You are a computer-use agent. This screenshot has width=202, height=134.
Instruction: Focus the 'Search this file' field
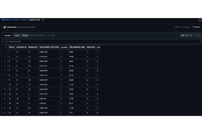tap(102, 42)
